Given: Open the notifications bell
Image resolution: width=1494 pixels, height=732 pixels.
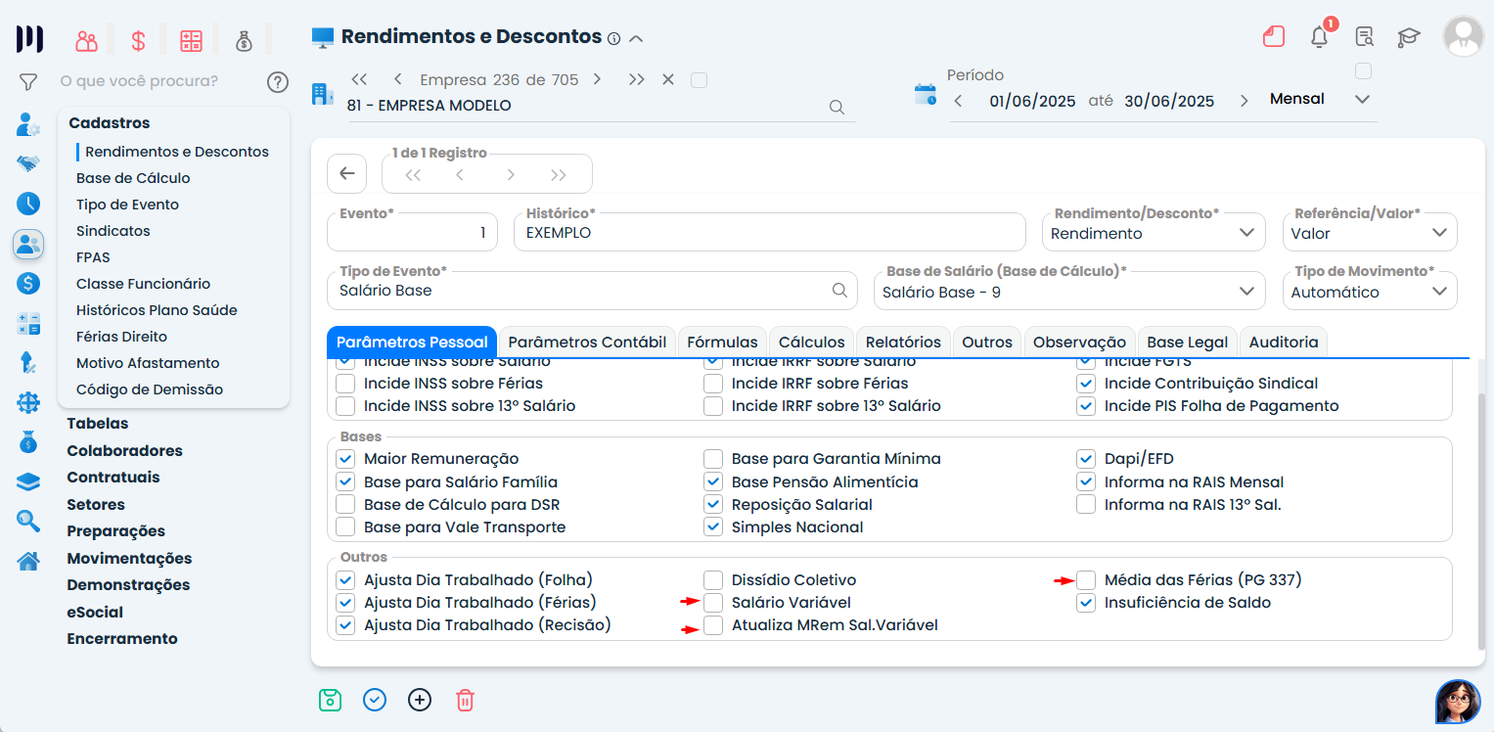Looking at the screenshot, I should pos(1319,37).
